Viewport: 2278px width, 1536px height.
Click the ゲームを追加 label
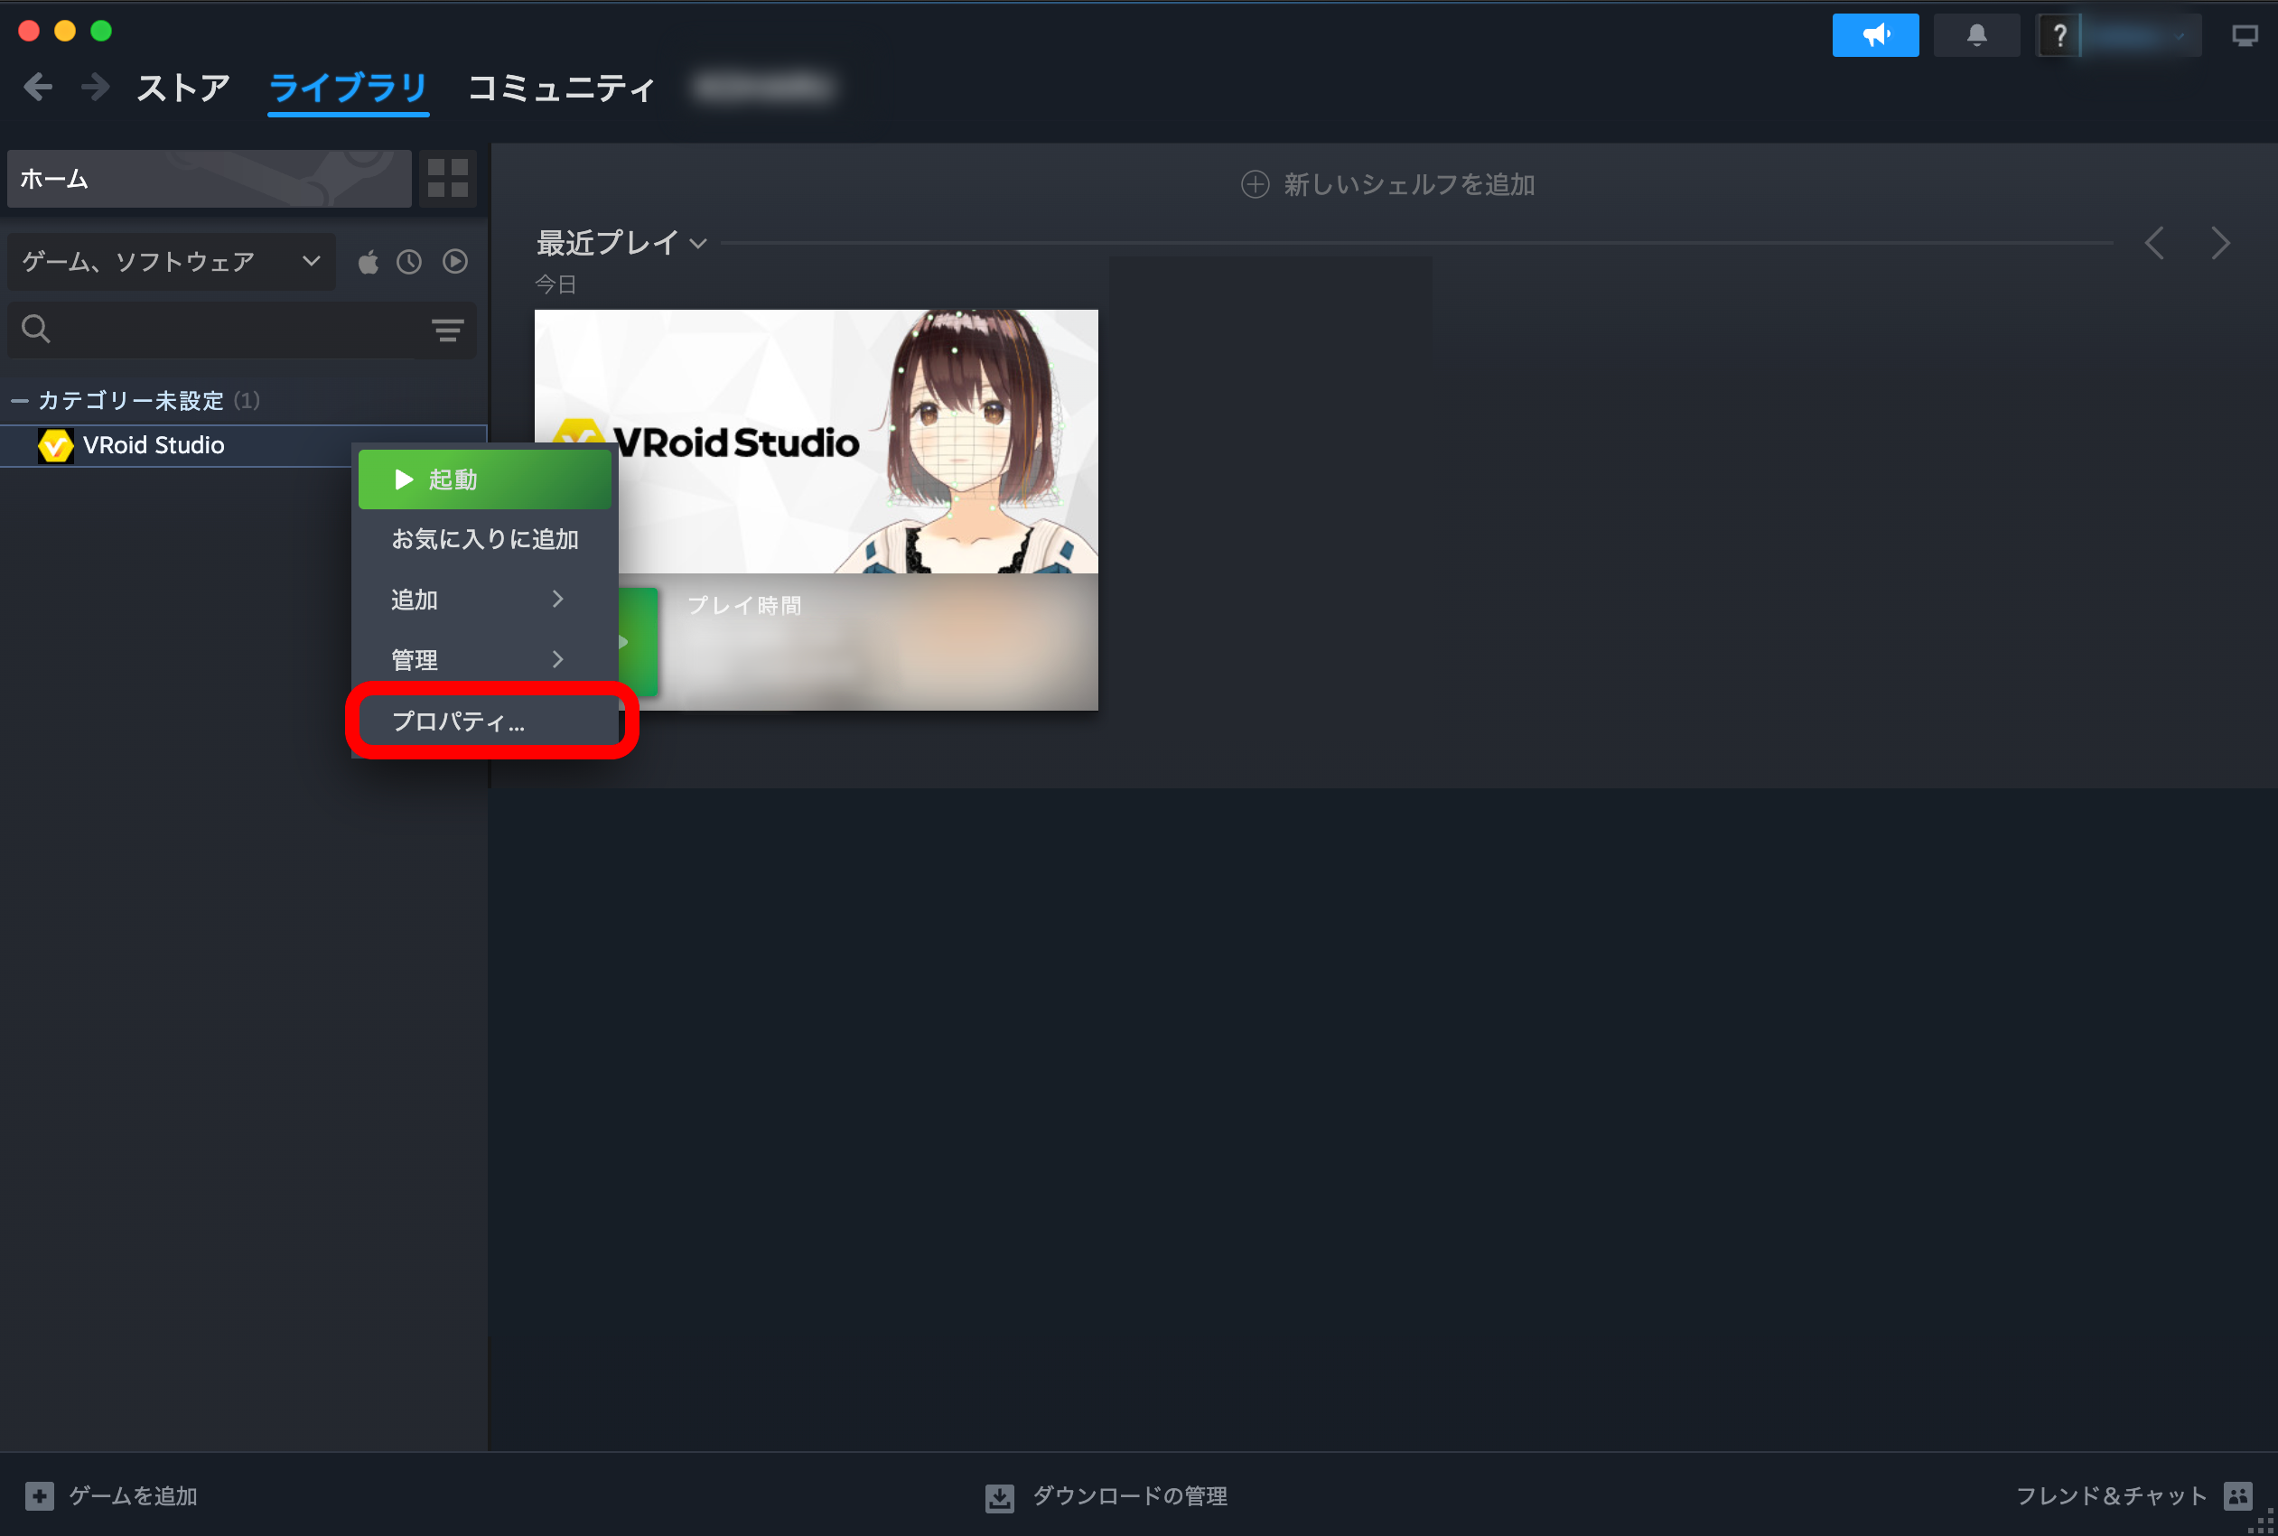click(x=134, y=1496)
